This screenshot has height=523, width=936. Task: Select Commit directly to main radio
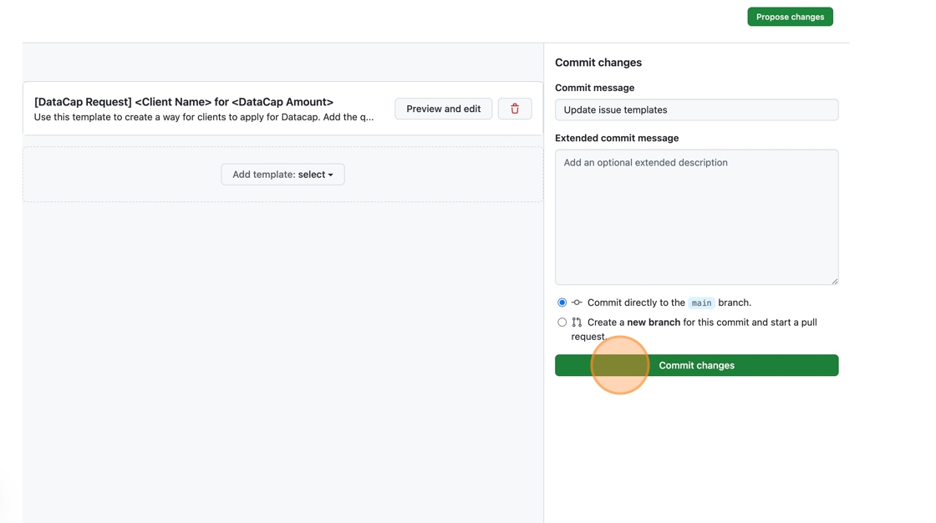tap(562, 302)
